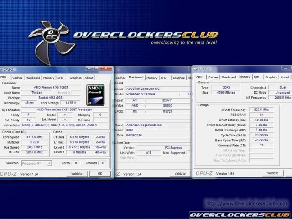Click Validate in right CPU-Z window

[273, 173]
